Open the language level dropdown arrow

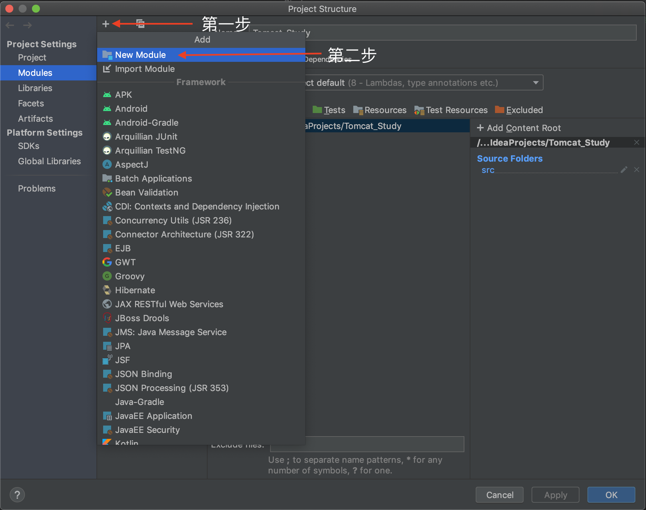click(x=536, y=83)
